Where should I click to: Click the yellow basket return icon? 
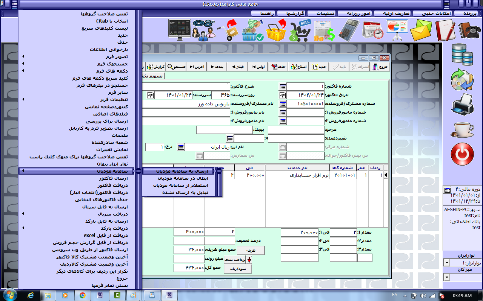[277, 30]
